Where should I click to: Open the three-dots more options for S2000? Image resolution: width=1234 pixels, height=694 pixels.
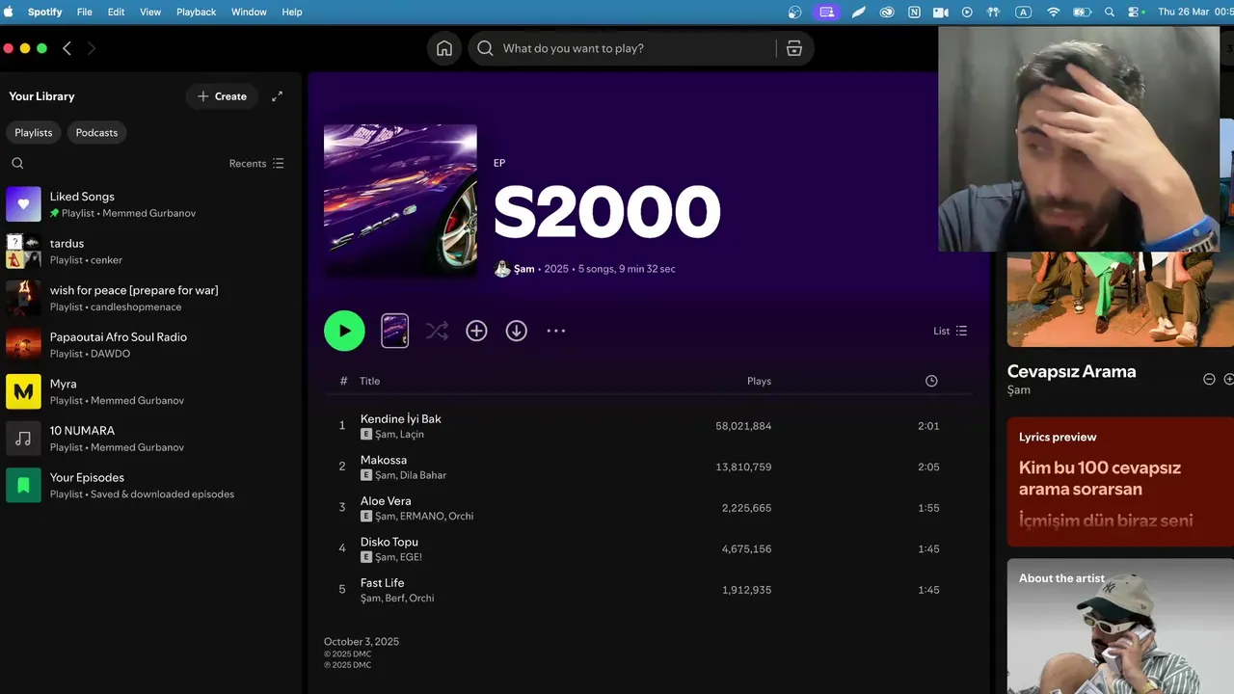pos(556,331)
